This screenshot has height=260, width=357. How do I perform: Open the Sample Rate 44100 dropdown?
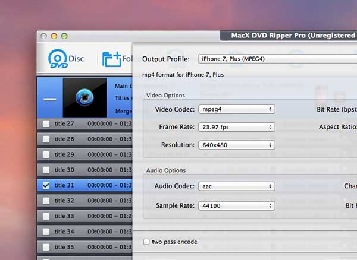237,206
